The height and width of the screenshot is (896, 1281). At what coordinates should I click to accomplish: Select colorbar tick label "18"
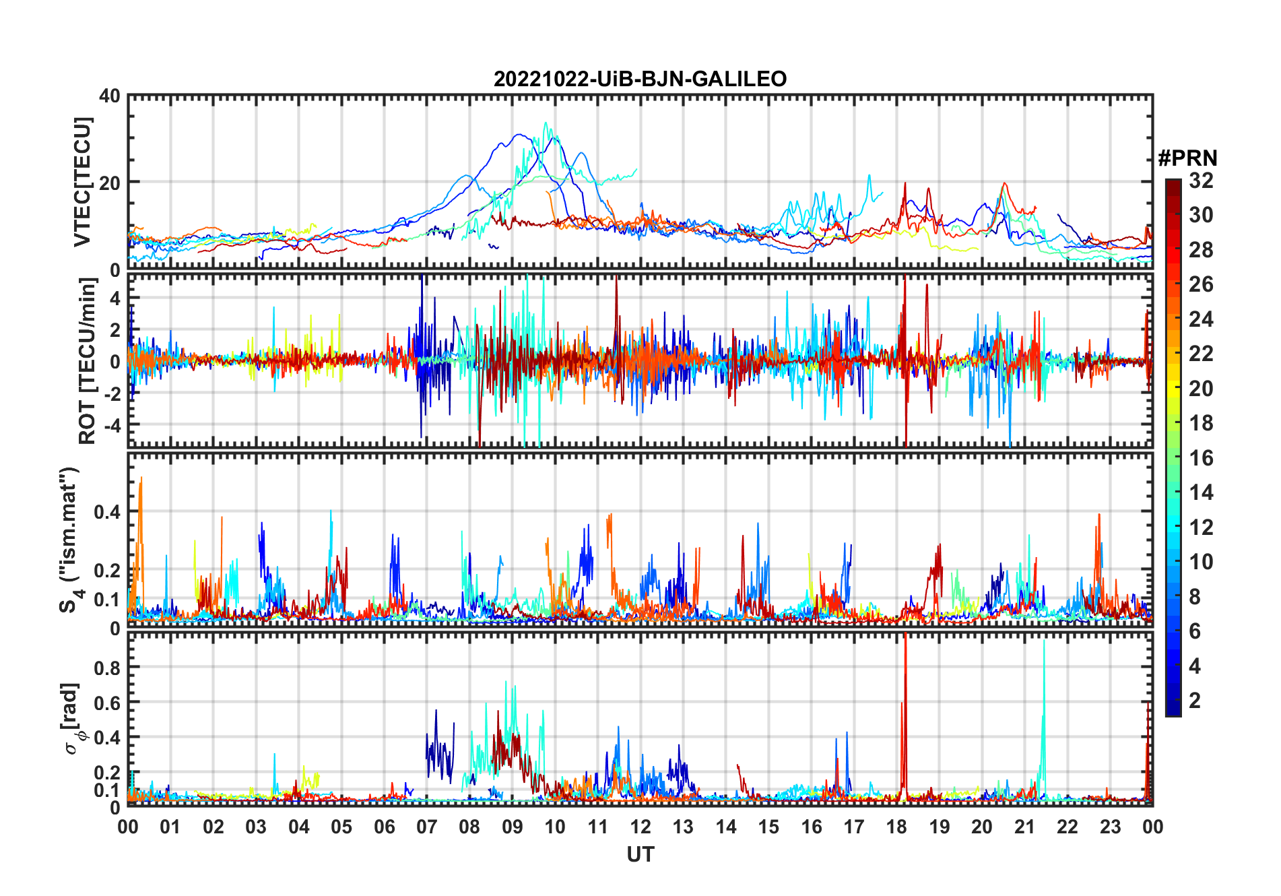point(1202,423)
